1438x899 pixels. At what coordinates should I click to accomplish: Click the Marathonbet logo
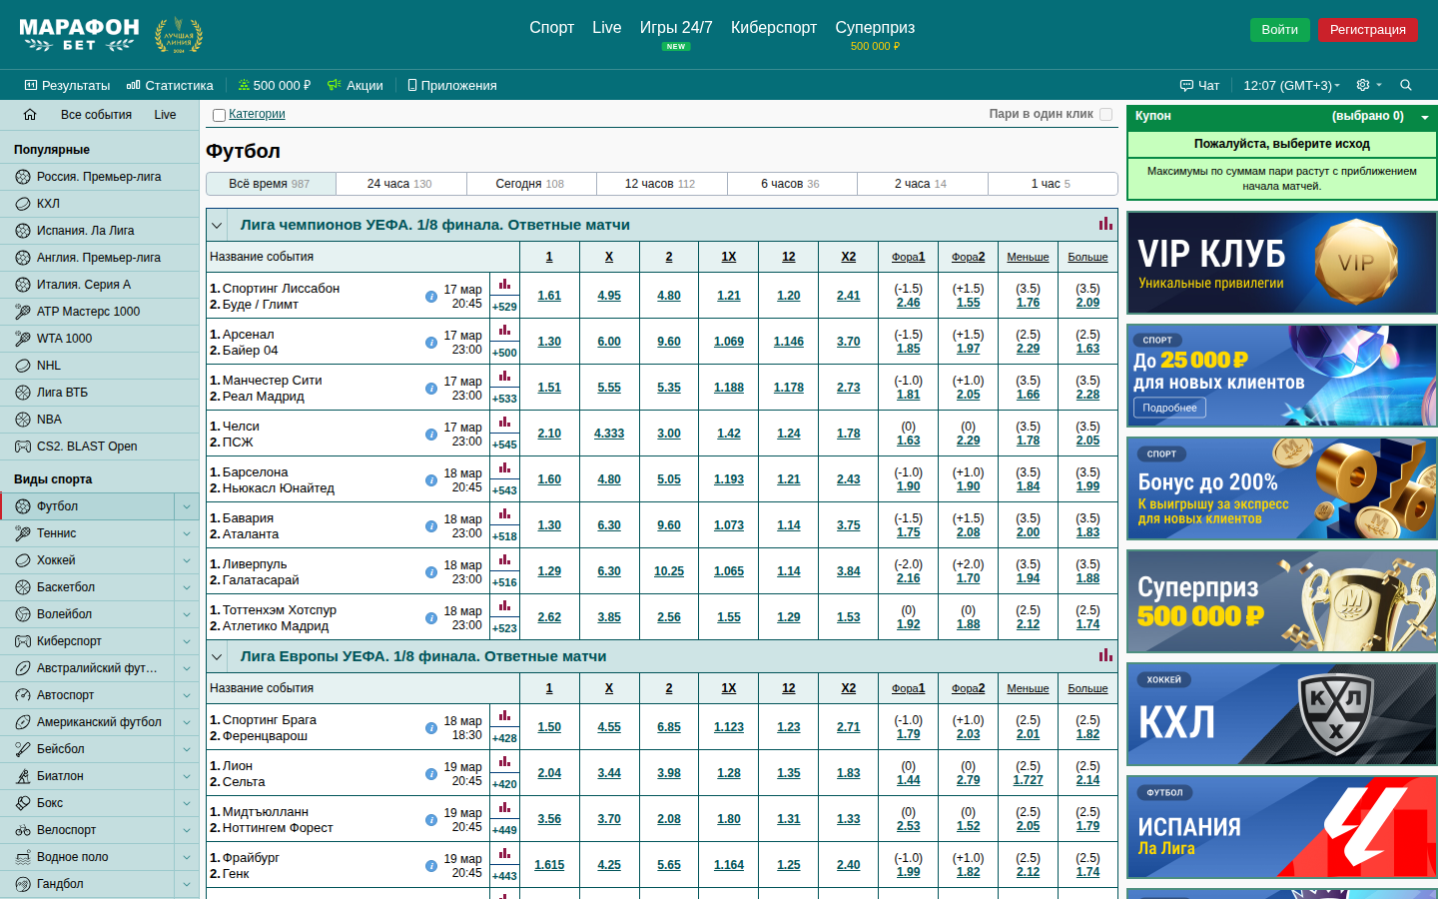[80, 35]
